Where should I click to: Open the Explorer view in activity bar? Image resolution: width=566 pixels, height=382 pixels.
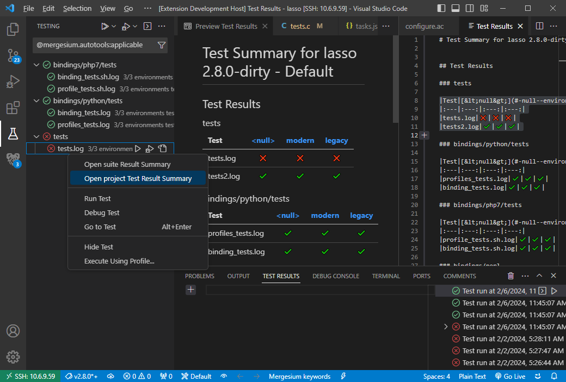click(13, 29)
